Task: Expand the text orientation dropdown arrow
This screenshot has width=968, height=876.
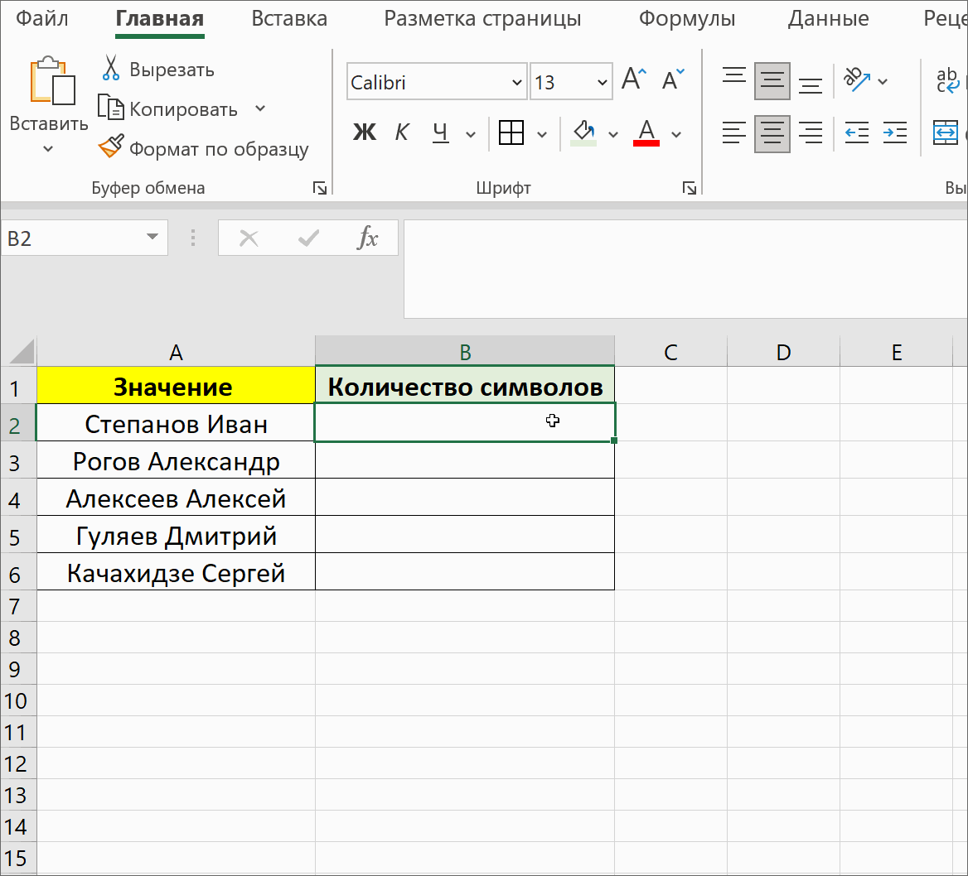Action: tap(883, 81)
